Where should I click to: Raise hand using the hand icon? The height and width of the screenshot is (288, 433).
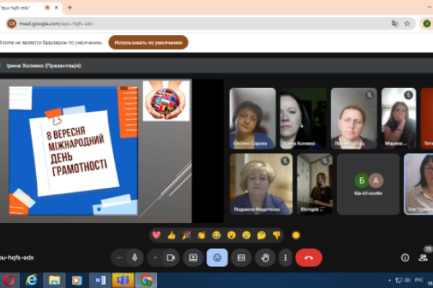[265, 257]
